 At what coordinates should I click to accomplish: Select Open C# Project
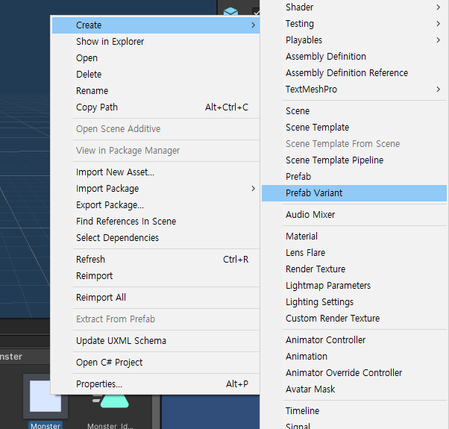155,363
